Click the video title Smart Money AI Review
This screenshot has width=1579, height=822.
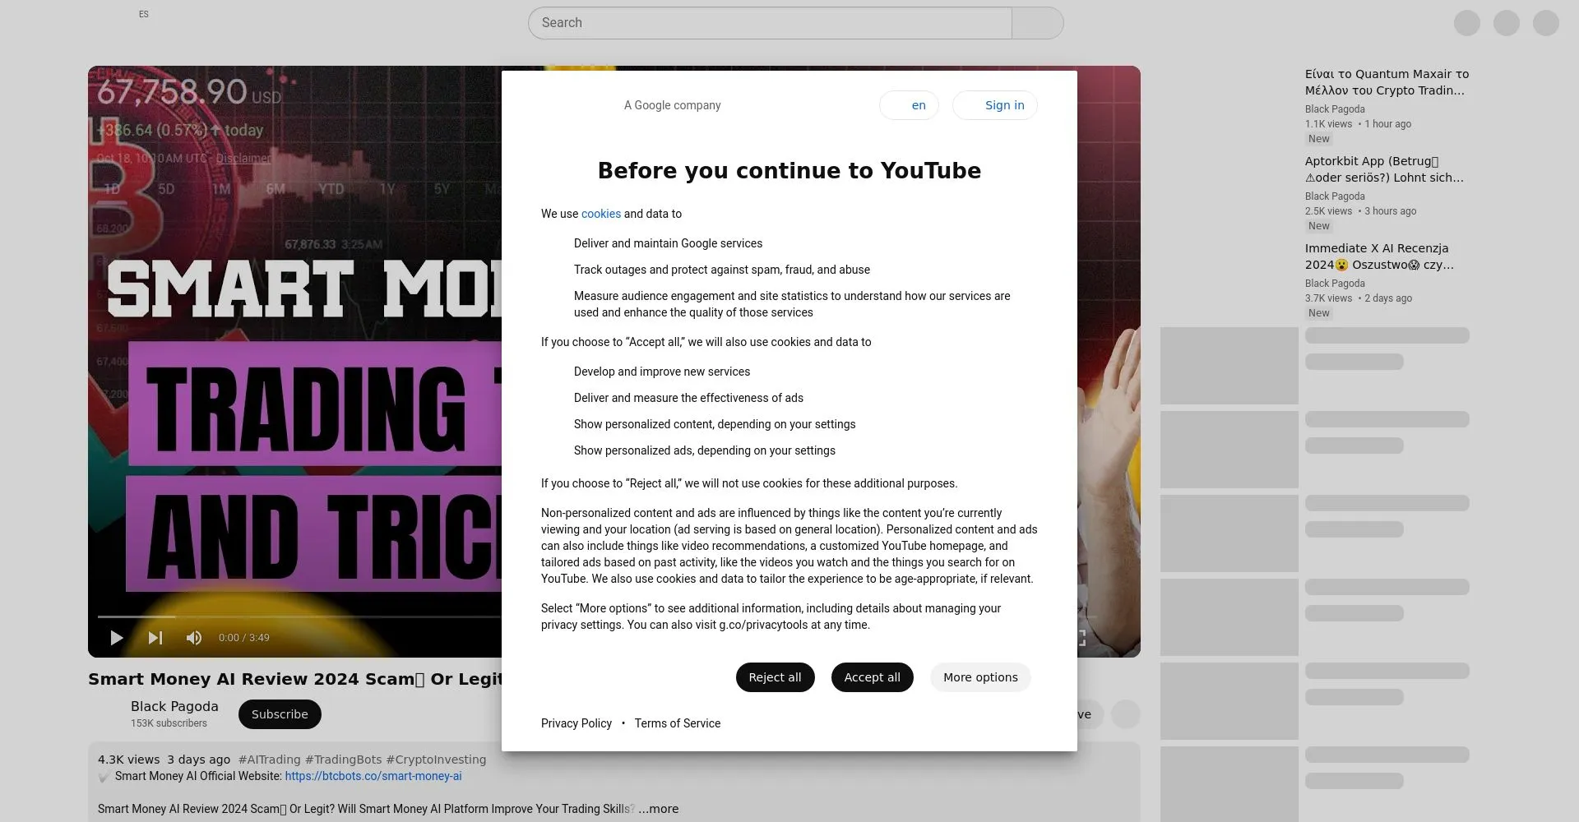[x=294, y=679]
